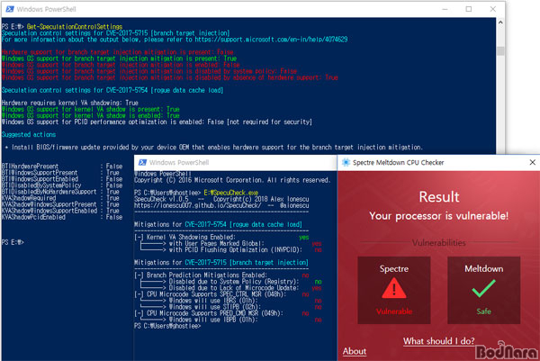This screenshot has height=361, width=540.
Task: Click 'CPU Microcode Supports SPEC_CTRL MSR' line
Action: (x=221, y=294)
